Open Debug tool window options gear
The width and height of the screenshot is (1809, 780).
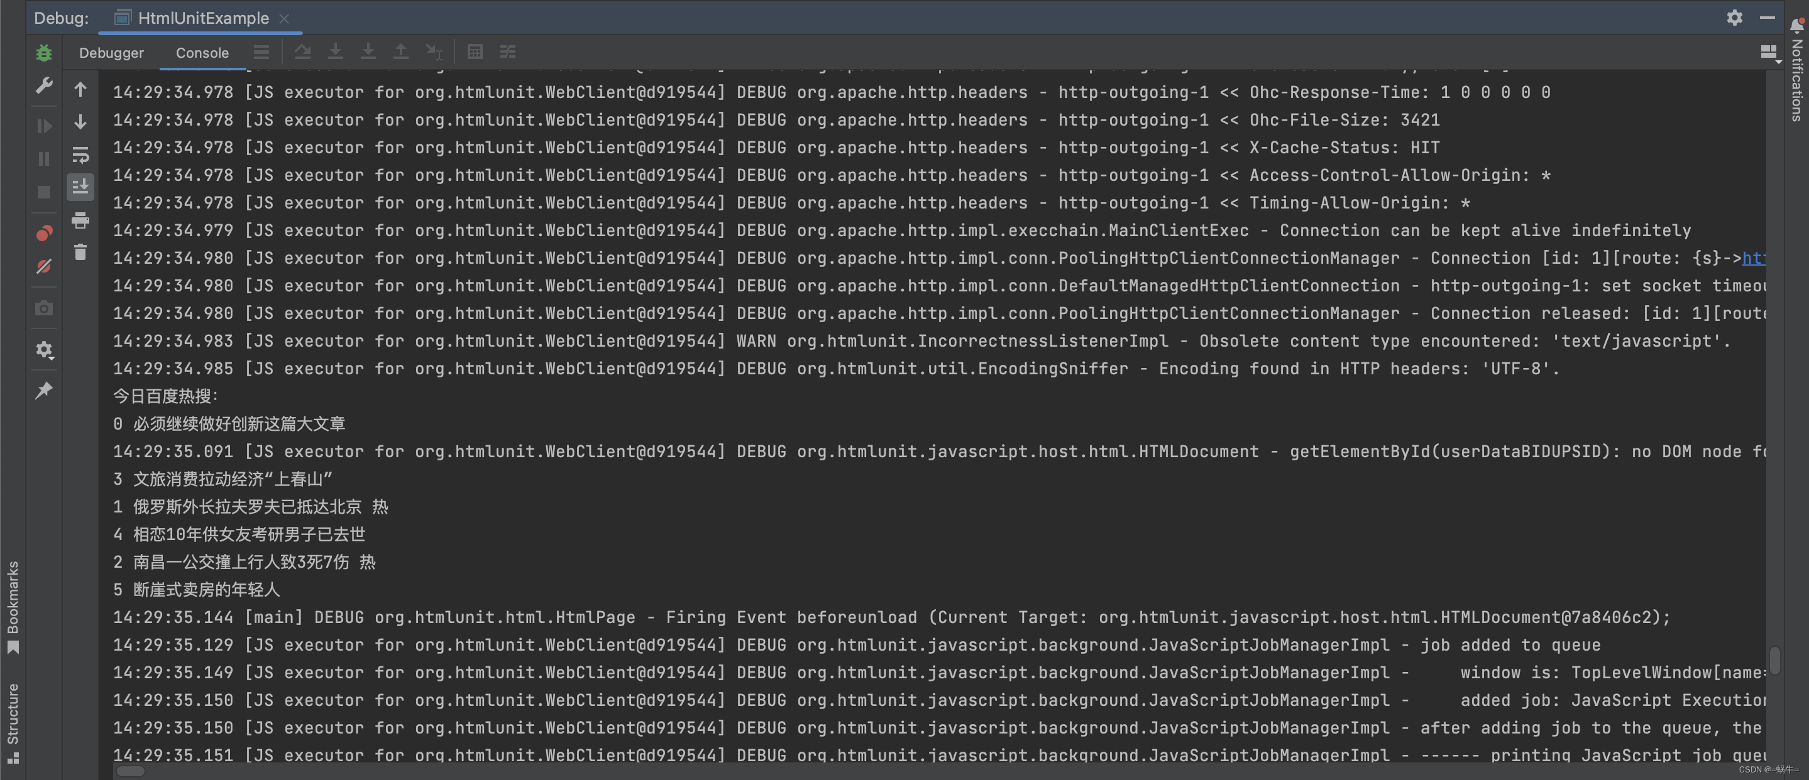click(x=1735, y=18)
